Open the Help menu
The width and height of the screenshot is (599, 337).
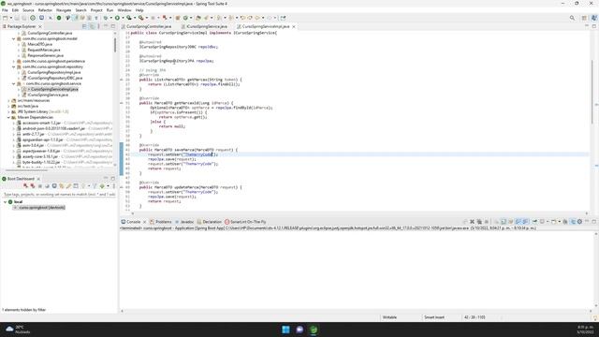(x=139, y=10)
